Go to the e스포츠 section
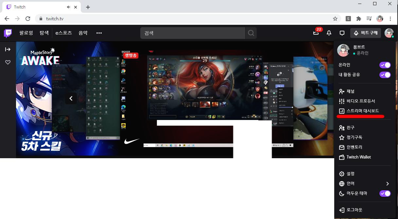This screenshot has height=219, width=398. [63, 33]
